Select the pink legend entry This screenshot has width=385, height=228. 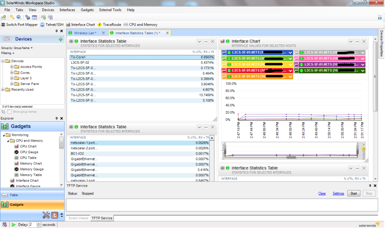[x=329, y=58]
